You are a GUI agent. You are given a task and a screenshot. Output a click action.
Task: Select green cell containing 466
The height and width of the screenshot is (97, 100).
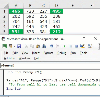click(16, 11)
